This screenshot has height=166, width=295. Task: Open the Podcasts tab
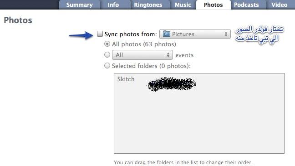246,5
